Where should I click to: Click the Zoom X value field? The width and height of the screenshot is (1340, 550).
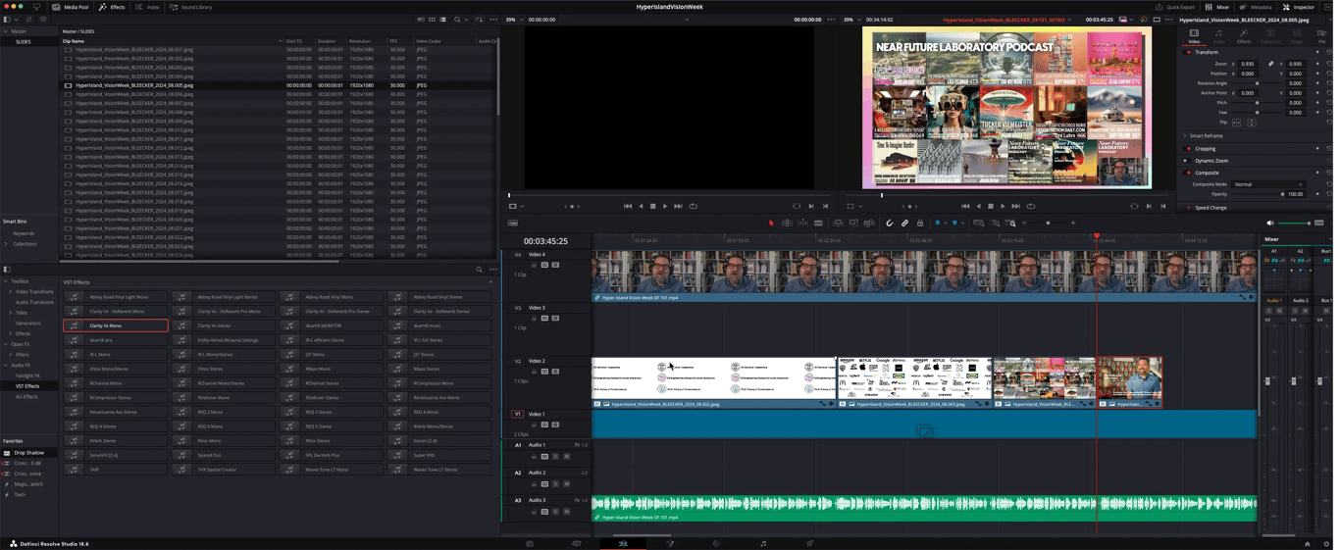[x=1249, y=64]
